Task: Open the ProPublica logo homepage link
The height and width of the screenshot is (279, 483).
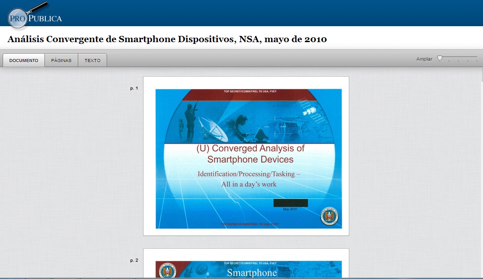Action: [35, 16]
